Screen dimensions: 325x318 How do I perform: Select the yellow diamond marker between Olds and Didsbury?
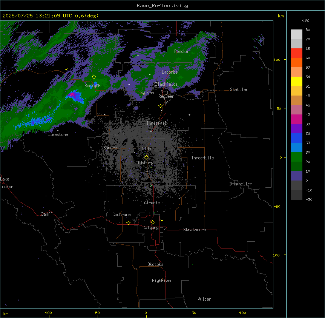click(146, 157)
